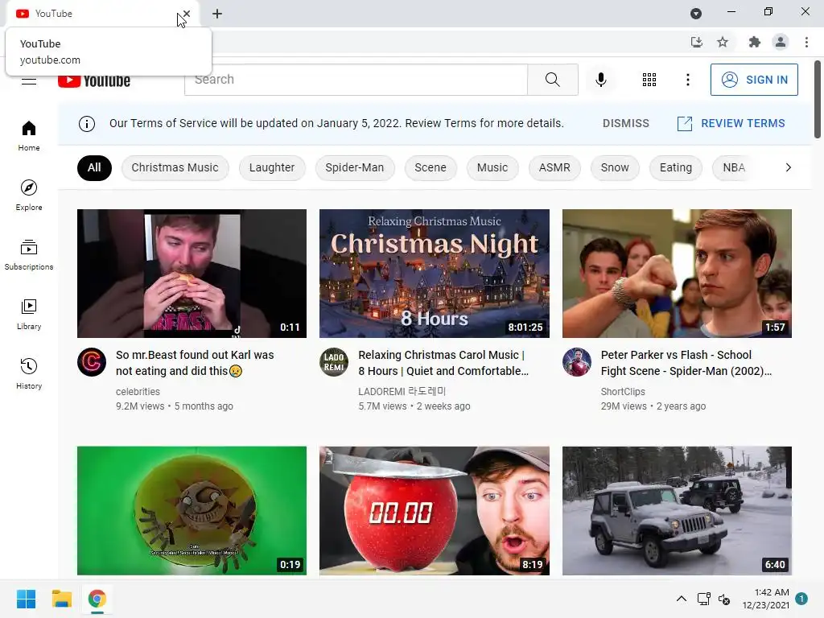The height and width of the screenshot is (618, 824).
Task: Open a new browser tab
Action: 217,14
